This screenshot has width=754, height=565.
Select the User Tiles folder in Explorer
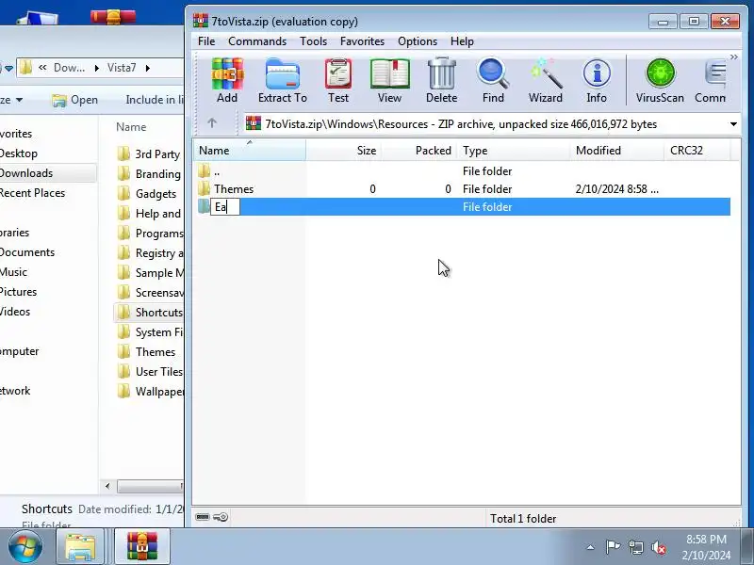coord(150,371)
